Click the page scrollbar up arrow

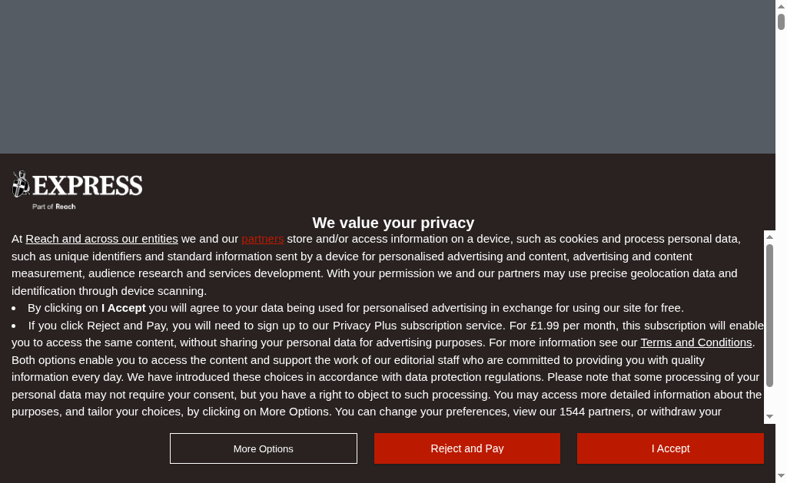[x=781, y=7]
